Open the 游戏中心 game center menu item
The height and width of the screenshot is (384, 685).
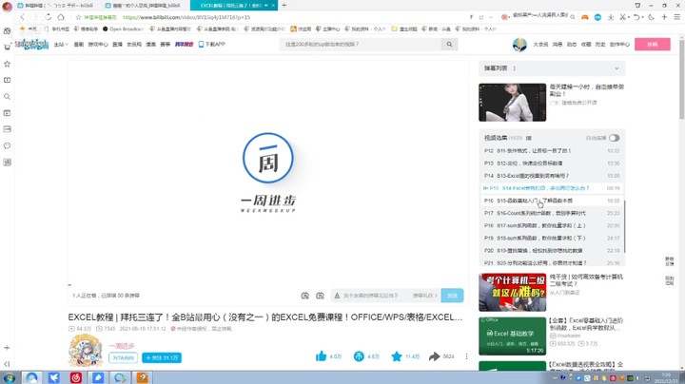pos(98,45)
